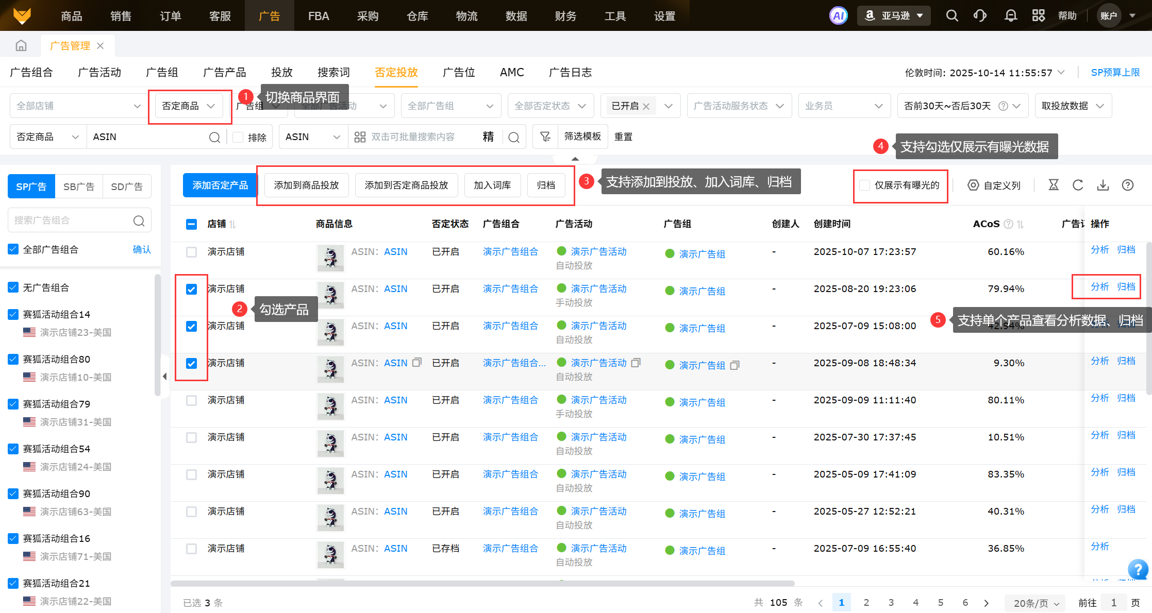The height and width of the screenshot is (613, 1152).
Task: Open the 否定商品 type dropdown
Action: click(x=189, y=106)
